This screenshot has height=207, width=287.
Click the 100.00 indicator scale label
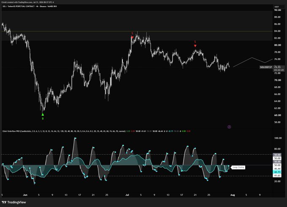coord(278,138)
